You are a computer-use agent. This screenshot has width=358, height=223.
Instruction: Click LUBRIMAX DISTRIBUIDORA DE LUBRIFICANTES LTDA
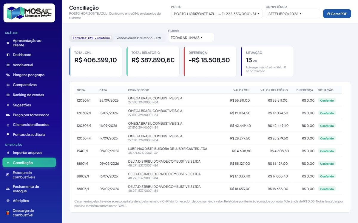pos(168,149)
